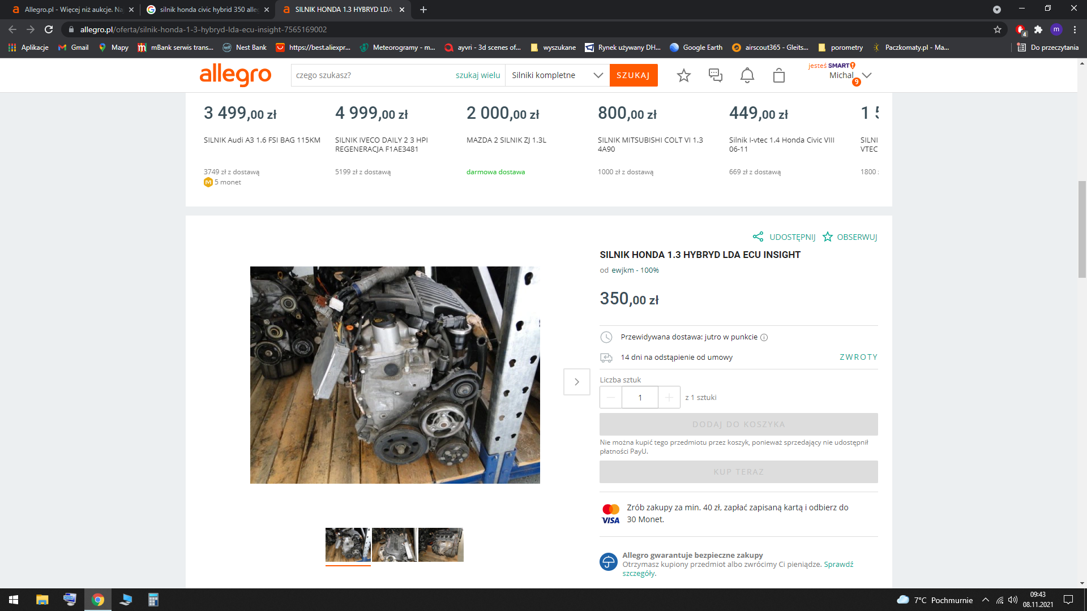This screenshot has width=1087, height=611.
Task: Bookmark page with Chrome star icon
Action: point(997,29)
